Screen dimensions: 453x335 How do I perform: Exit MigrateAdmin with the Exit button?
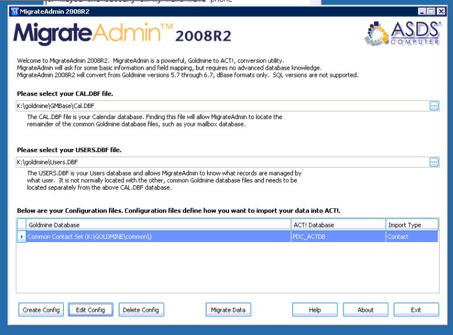(x=416, y=310)
